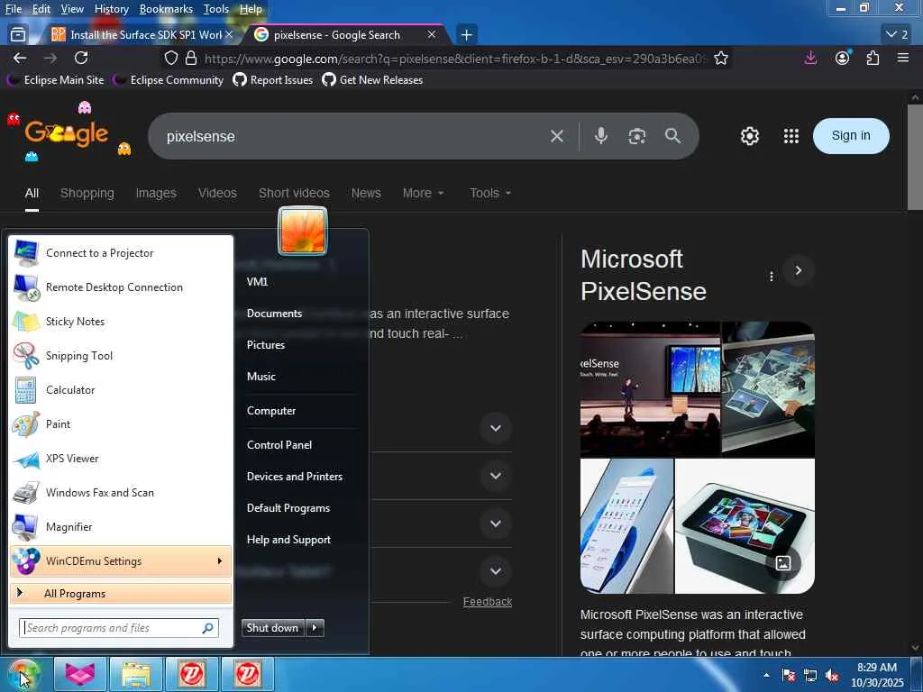This screenshot has width=923, height=692.
Task: Select the News search tab
Action: click(x=366, y=193)
